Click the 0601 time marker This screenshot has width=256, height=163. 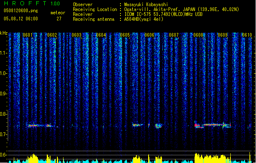coord(27,35)
